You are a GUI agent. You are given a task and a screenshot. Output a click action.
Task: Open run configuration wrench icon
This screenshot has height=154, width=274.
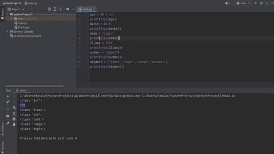[x=8, y=102]
